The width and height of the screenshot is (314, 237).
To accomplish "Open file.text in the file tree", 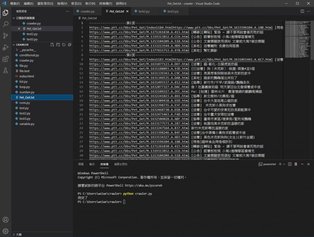I will (42, 71).
